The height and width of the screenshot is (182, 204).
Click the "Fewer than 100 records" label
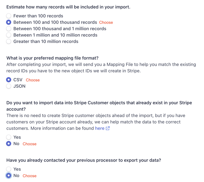[38, 16]
